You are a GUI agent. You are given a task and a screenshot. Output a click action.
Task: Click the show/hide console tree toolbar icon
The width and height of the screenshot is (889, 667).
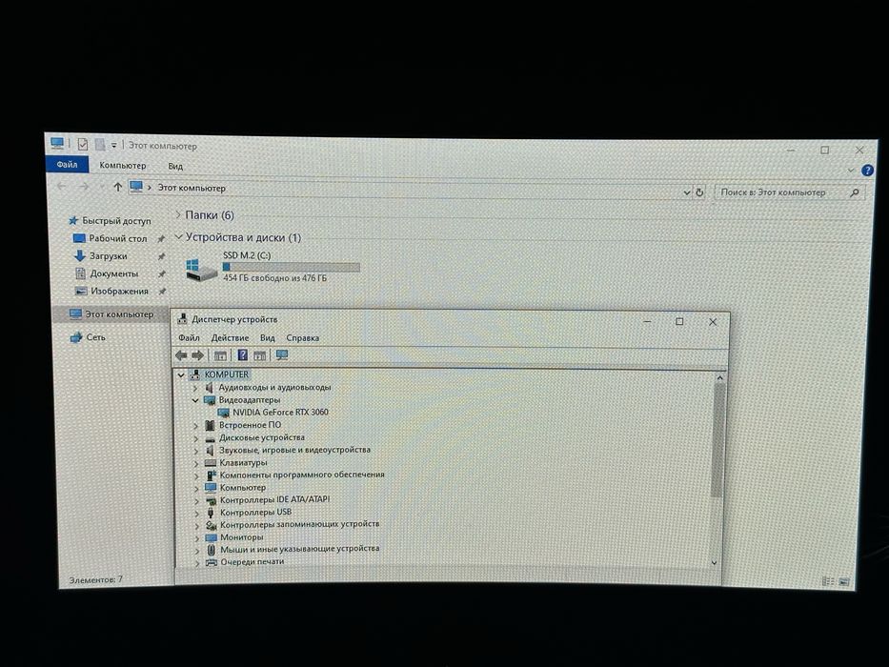pyautogui.click(x=220, y=355)
